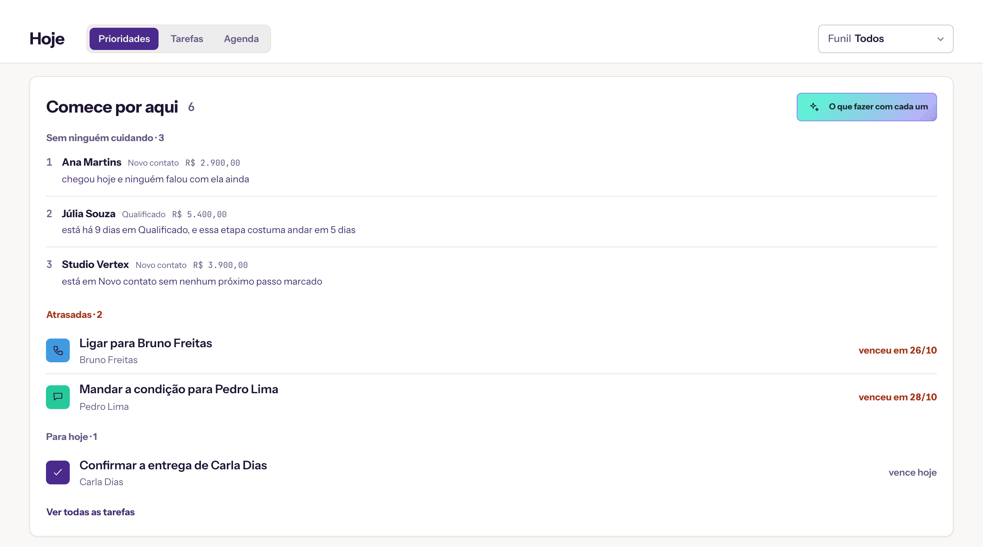Select the Prioridades tab
983x547 pixels.
click(124, 39)
